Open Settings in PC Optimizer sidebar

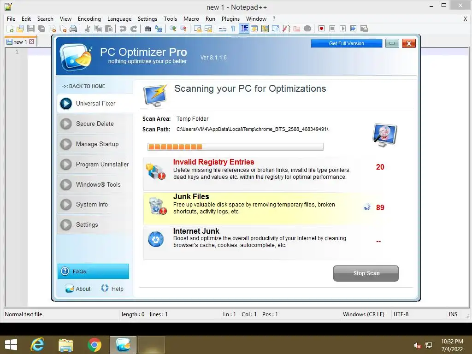[95, 224]
